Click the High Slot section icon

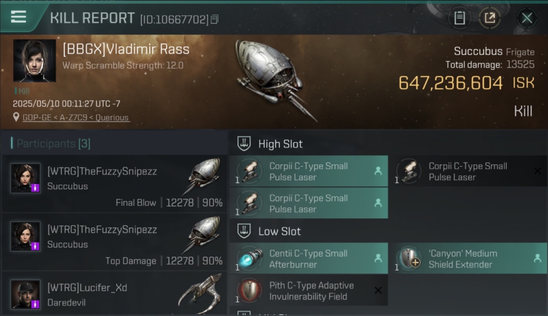tap(244, 144)
